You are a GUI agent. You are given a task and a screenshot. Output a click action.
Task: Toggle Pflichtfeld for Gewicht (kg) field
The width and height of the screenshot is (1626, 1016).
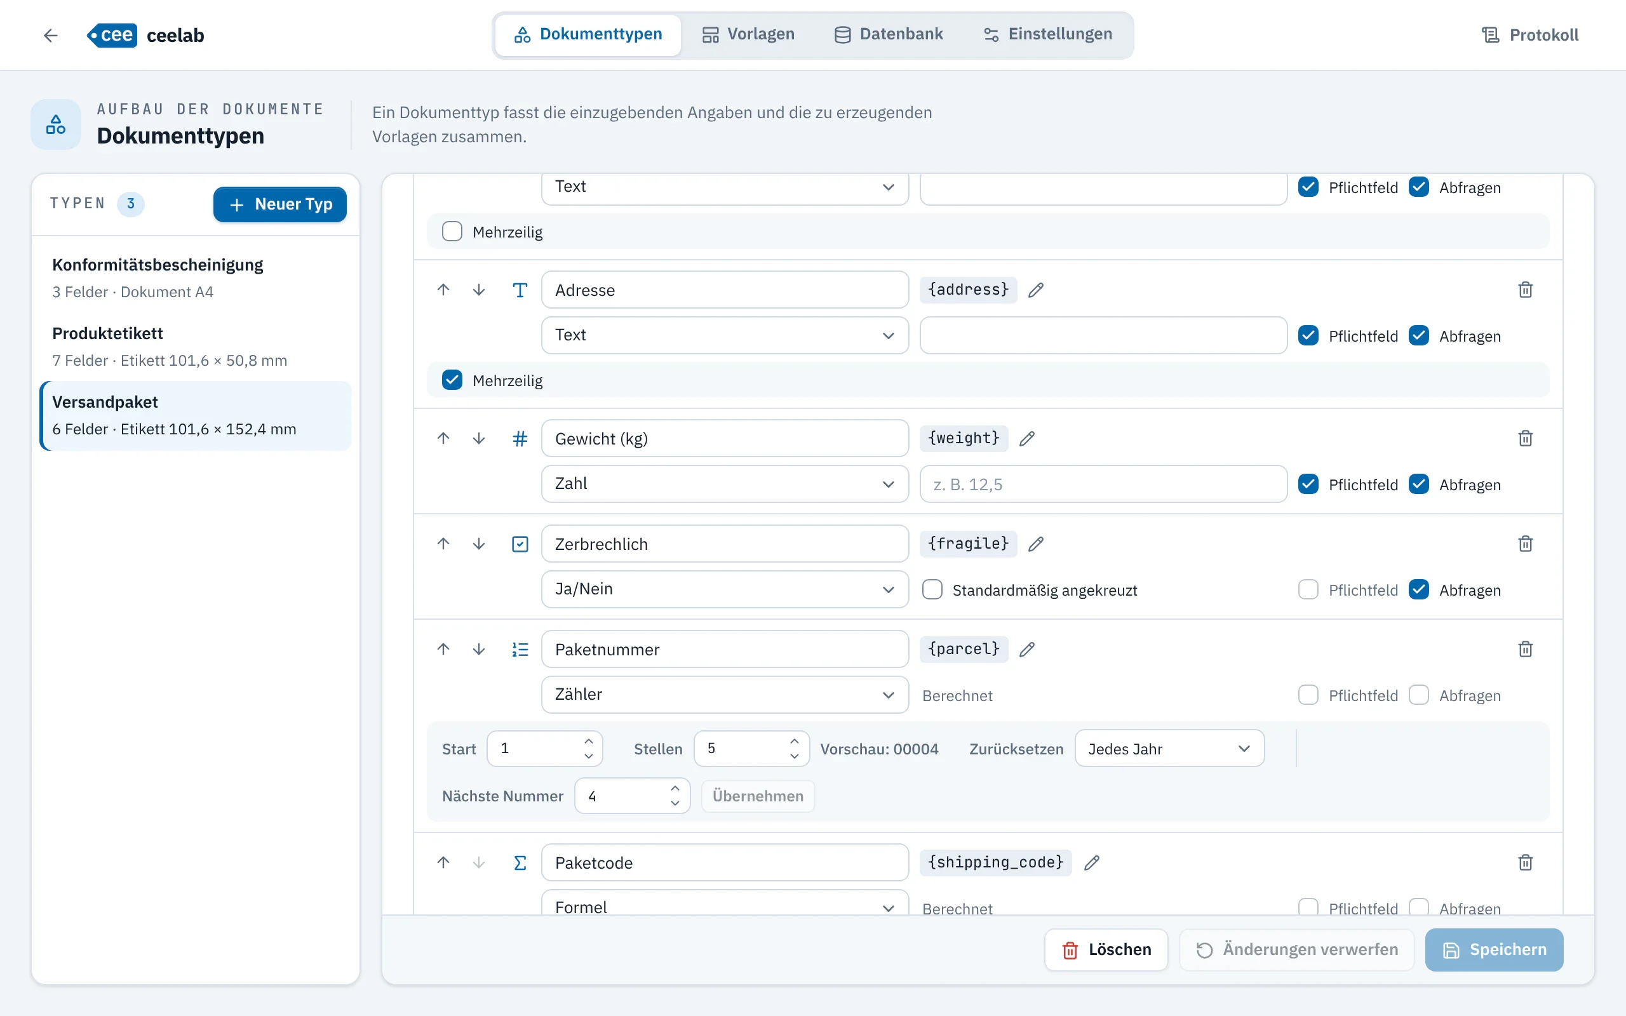pos(1308,484)
